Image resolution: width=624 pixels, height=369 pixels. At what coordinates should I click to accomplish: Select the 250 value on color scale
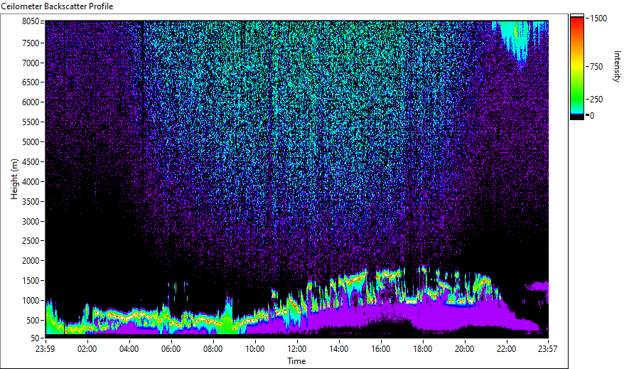click(x=596, y=100)
